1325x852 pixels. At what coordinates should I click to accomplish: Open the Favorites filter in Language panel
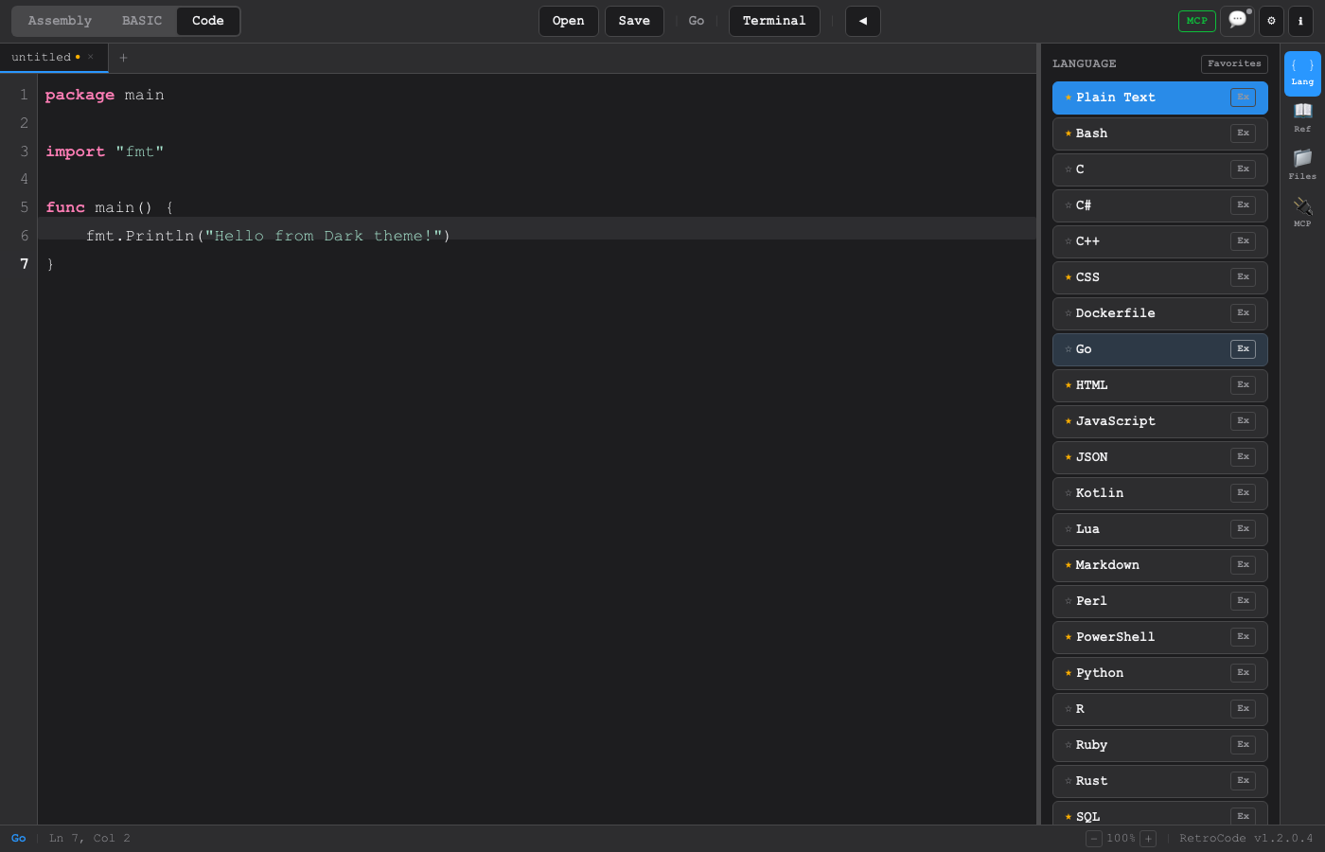pyautogui.click(x=1234, y=63)
